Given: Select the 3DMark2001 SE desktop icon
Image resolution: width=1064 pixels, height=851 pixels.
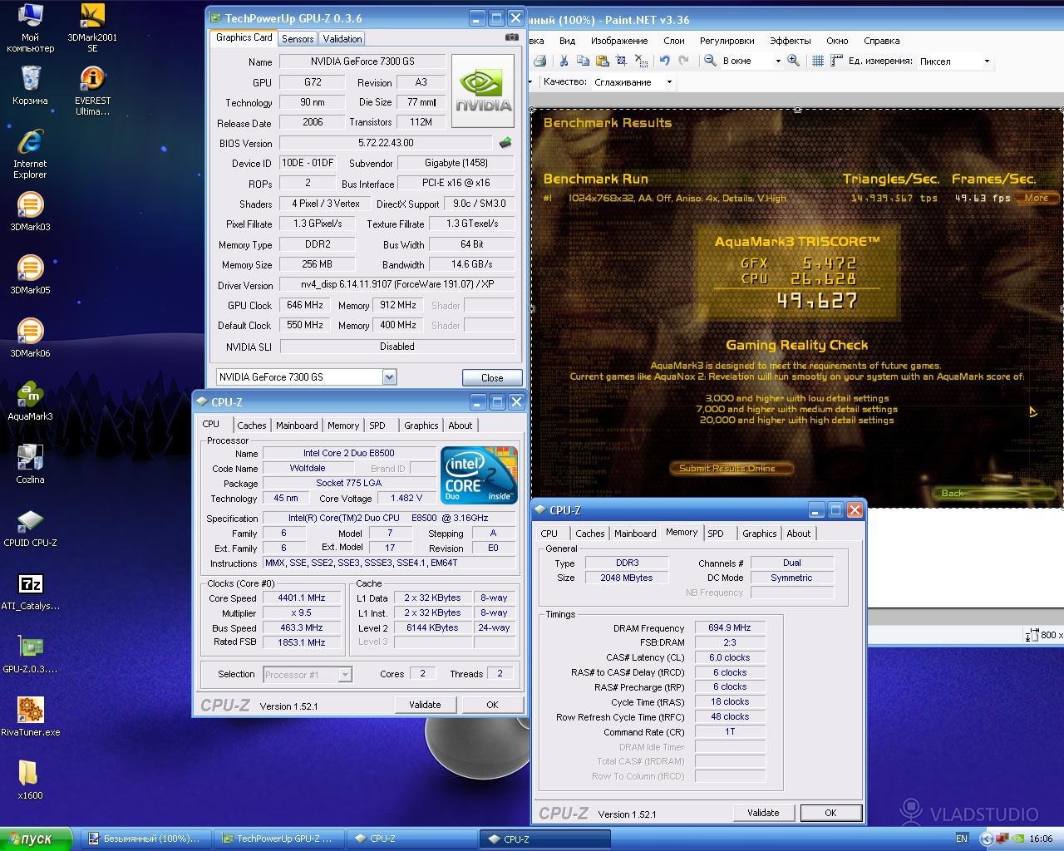Looking at the screenshot, I should (92, 28).
